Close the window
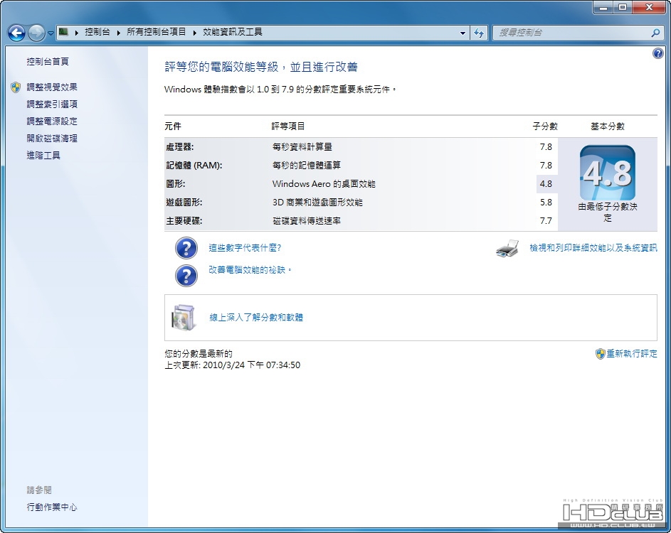 pyautogui.click(x=649, y=7)
